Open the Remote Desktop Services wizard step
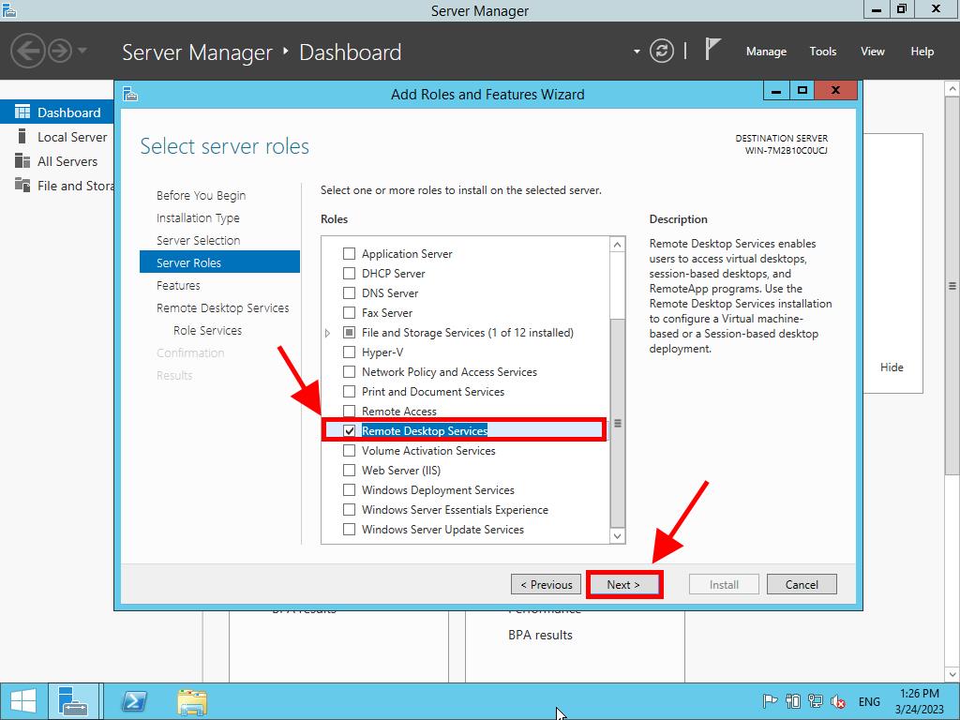960x720 pixels. 222,307
